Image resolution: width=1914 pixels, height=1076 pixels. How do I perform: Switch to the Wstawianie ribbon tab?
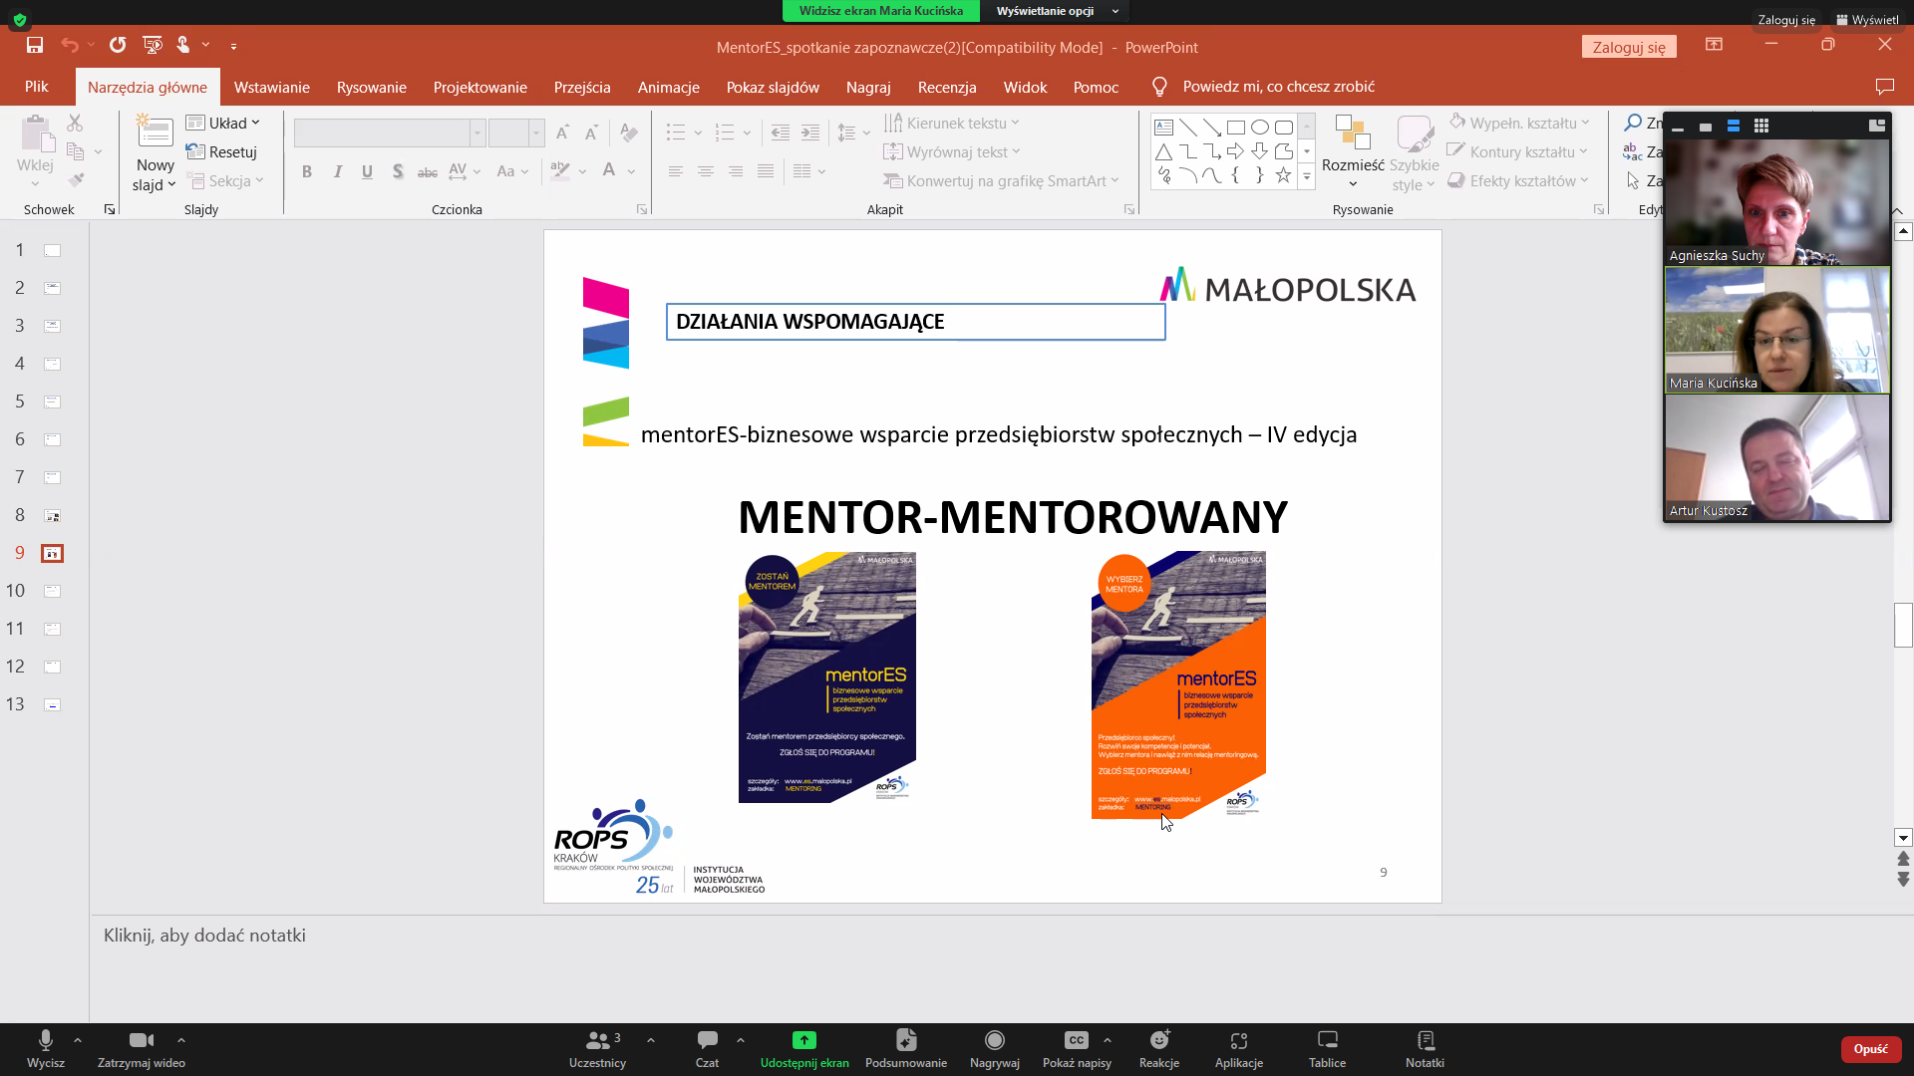click(x=271, y=88)
